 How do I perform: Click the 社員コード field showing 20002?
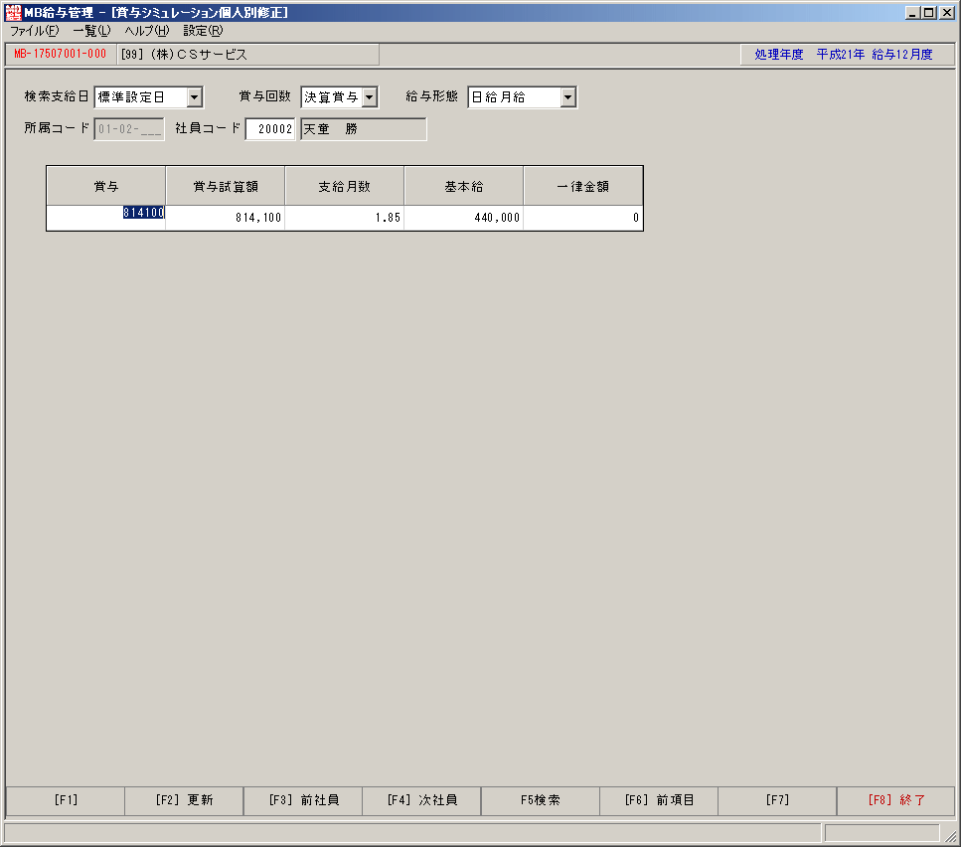pos(270,129)
